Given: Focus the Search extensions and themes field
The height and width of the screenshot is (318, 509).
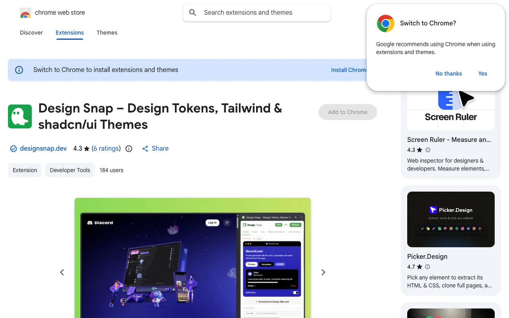Looking at the screenshot, I should point(257,13).
